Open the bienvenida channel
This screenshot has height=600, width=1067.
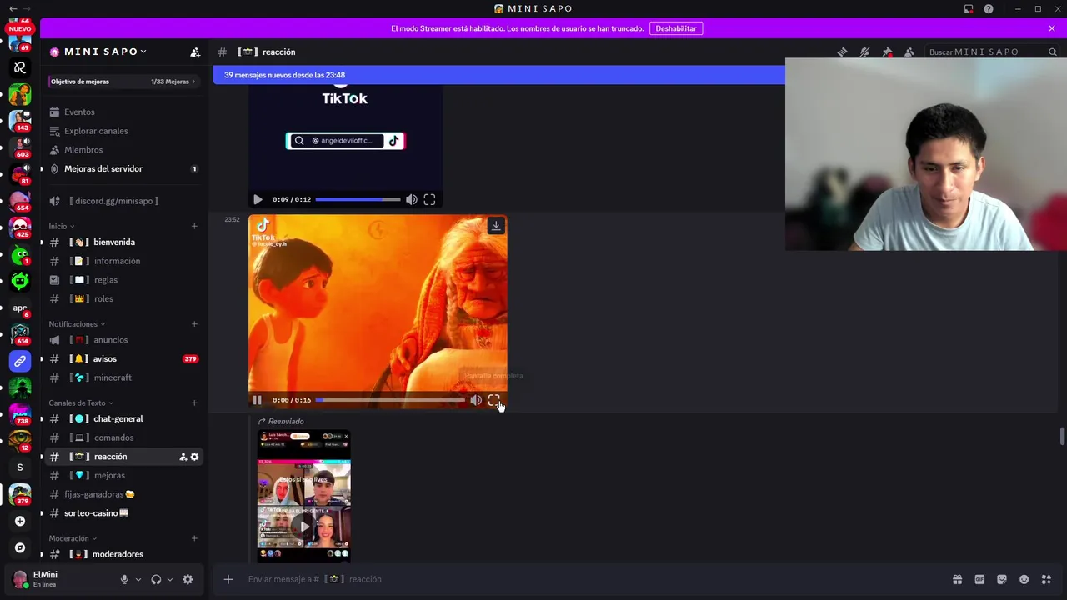point(123,242)
